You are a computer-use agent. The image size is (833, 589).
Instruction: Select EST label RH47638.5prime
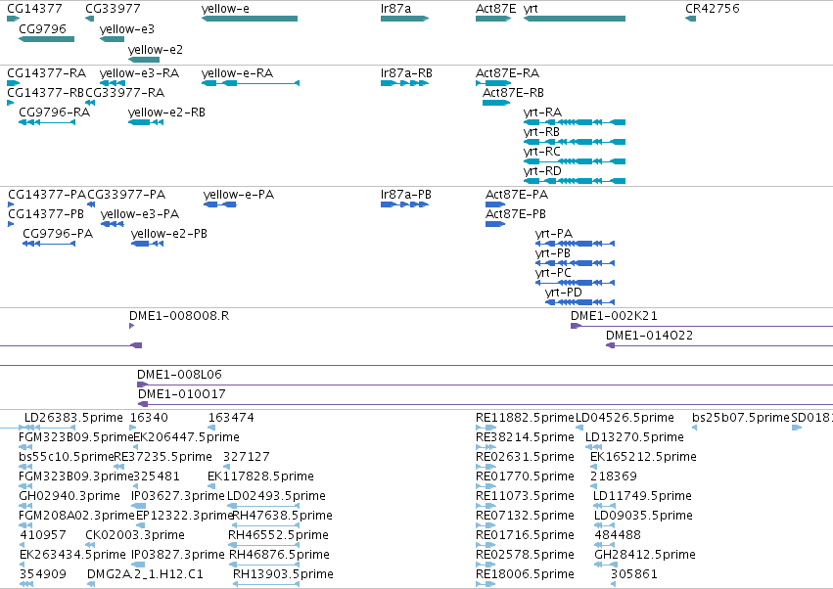[x=282, y=516]
